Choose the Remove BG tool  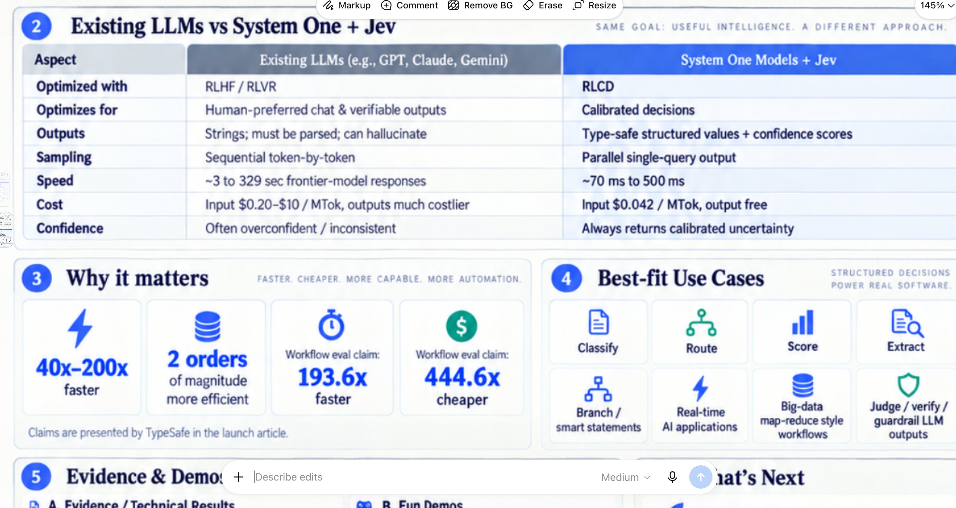(481, 5)
